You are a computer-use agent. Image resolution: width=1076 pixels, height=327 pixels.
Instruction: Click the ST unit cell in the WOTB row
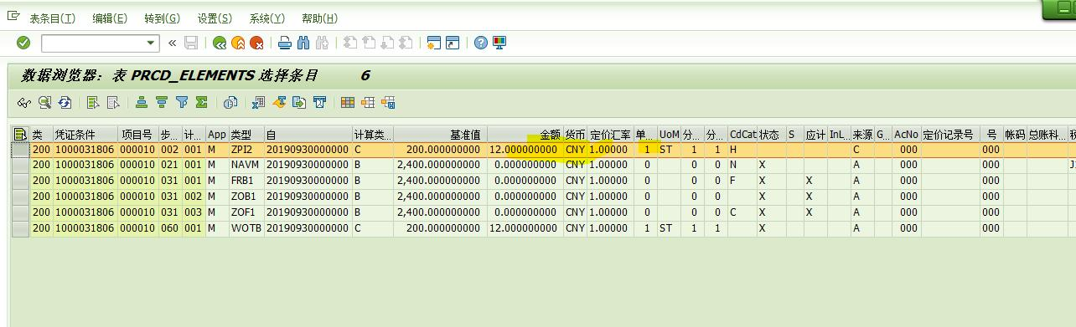pyautogui.click(x=669, y=228)
